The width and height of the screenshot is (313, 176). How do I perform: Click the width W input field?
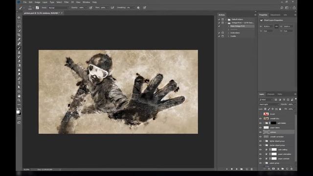tap(268, 26)
